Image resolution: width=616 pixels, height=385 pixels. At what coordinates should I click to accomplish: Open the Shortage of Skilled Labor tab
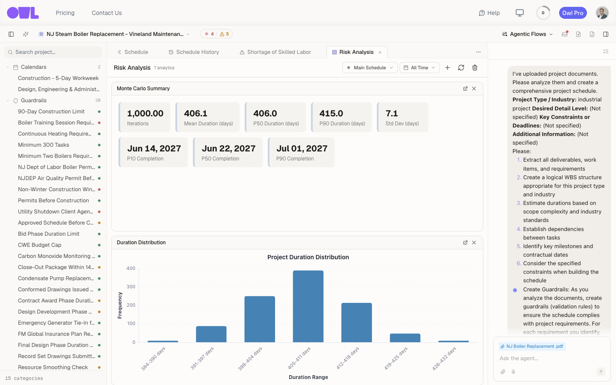coord(275,52)
